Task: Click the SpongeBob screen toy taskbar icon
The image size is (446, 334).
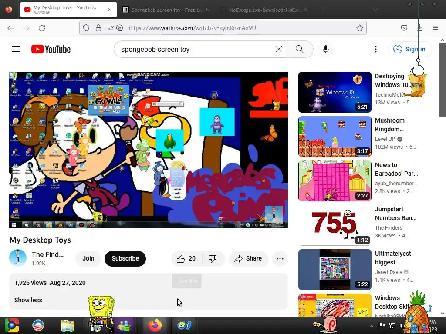Action: pyautogui.click(x=184, y=325)
